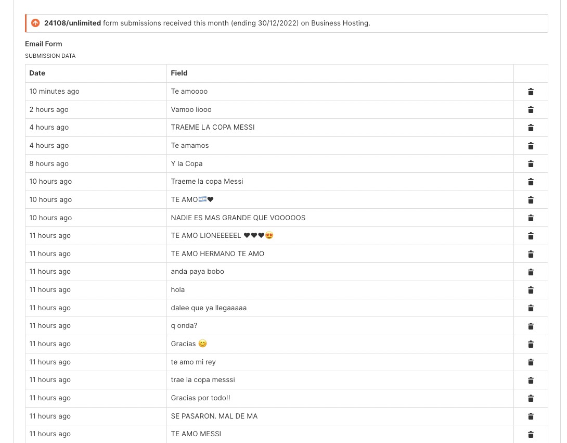Select the "TE AMO HERMANO TE AMO" entry
This screenshot has height=443, width=567.
217,254
